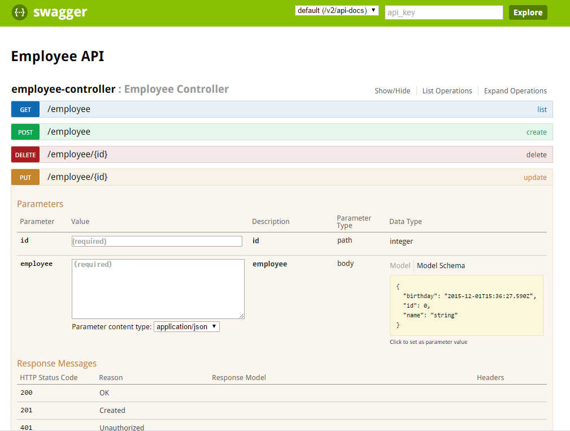
Task: Switch to the Model tab
Action: tap(400, 266)
